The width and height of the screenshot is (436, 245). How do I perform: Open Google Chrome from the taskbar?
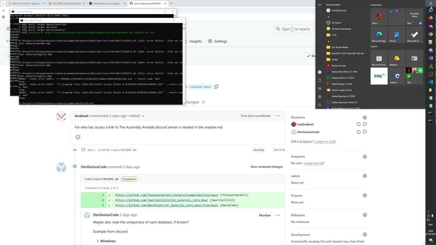(431, 34)
